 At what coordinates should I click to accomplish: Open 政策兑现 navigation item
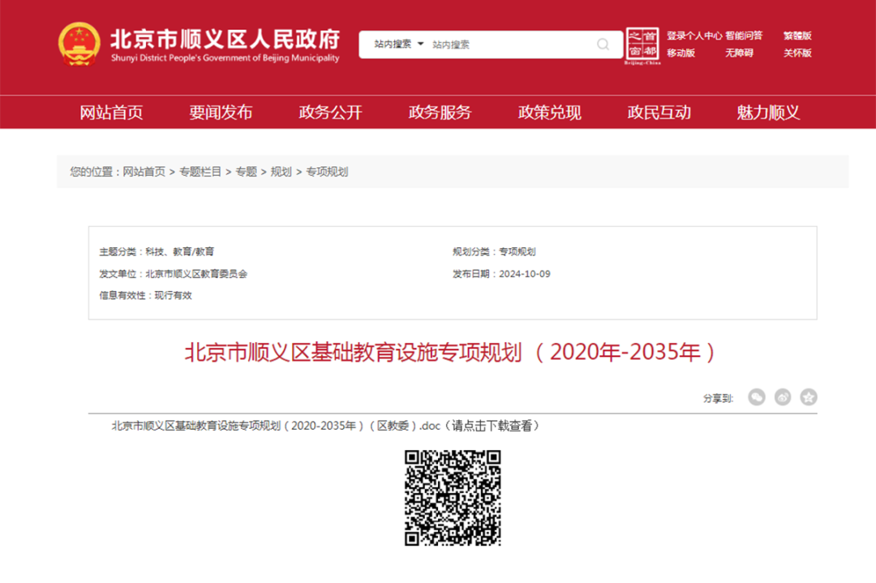click(x=549, y=112)
